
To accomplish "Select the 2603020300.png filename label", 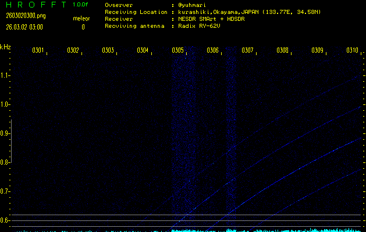I will click(26, 16).
